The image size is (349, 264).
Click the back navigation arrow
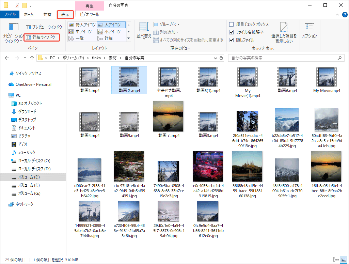tap(7, 58)
